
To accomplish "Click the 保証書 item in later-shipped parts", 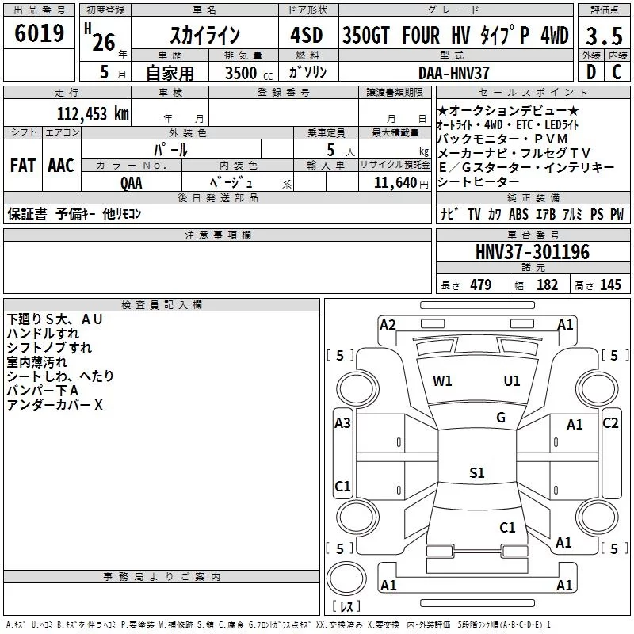I will pyautogui.click(x=27, y=213).
